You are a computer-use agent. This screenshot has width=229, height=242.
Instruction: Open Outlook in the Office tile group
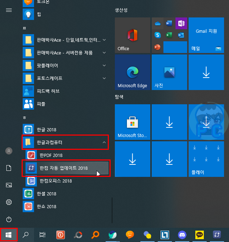click(x=181, y=35)
